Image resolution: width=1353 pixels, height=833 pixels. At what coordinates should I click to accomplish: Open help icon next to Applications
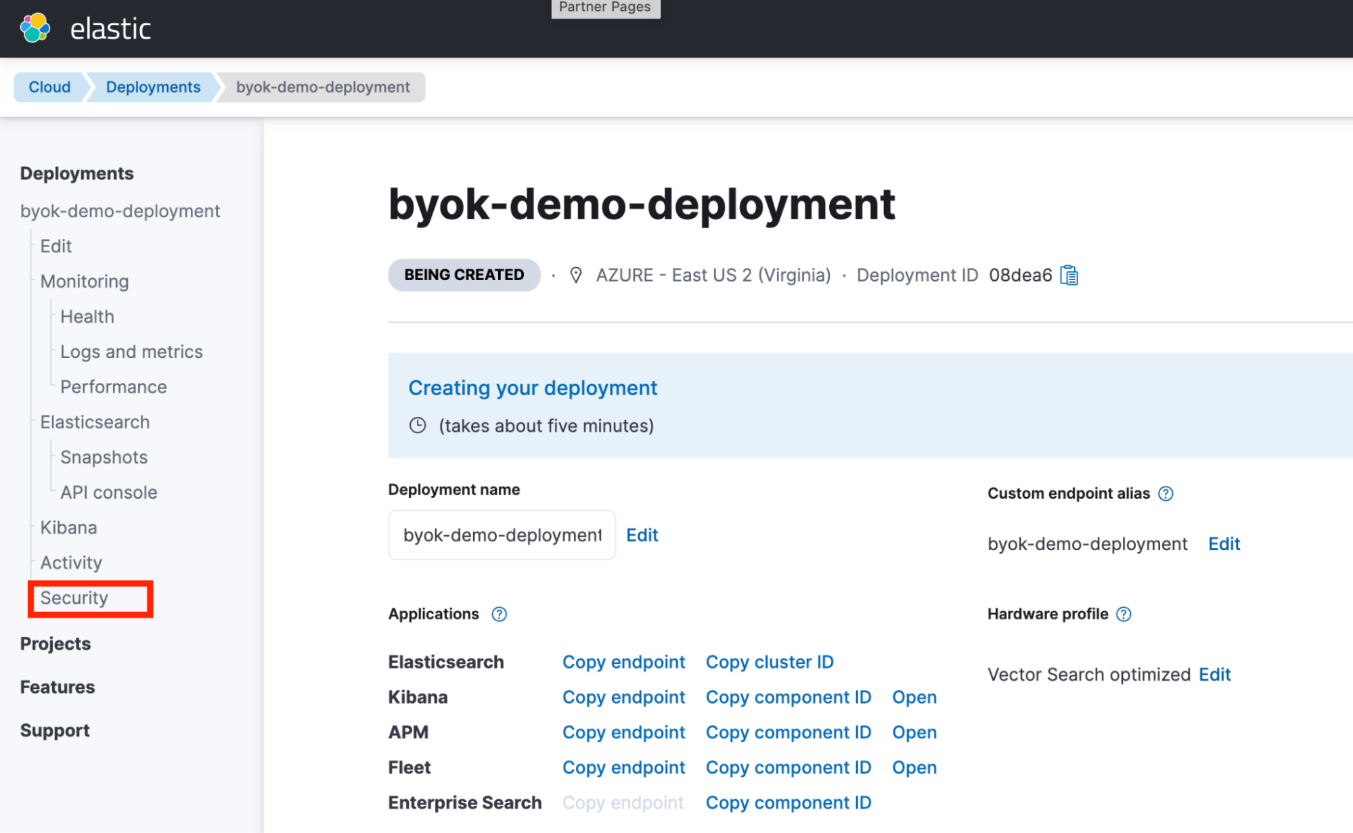click(x=500, y=614)
